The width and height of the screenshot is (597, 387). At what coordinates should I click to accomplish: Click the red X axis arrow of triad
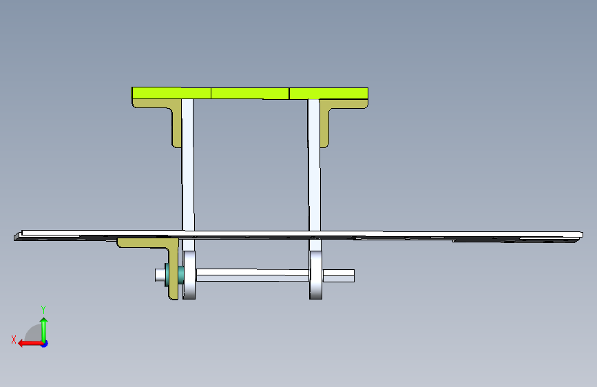30,344
